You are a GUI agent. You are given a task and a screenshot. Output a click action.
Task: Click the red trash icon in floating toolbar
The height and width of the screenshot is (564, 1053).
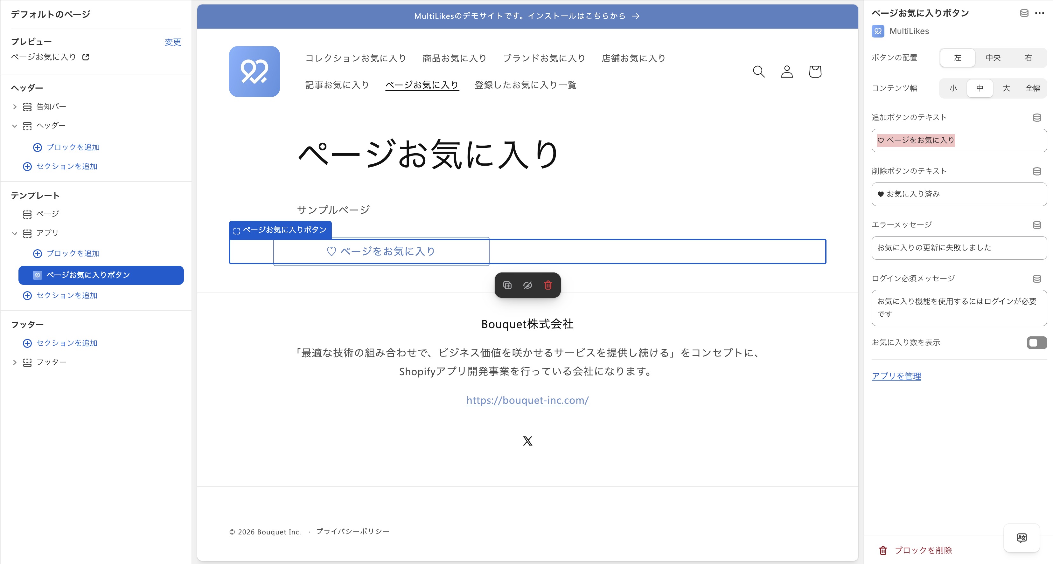548,285
